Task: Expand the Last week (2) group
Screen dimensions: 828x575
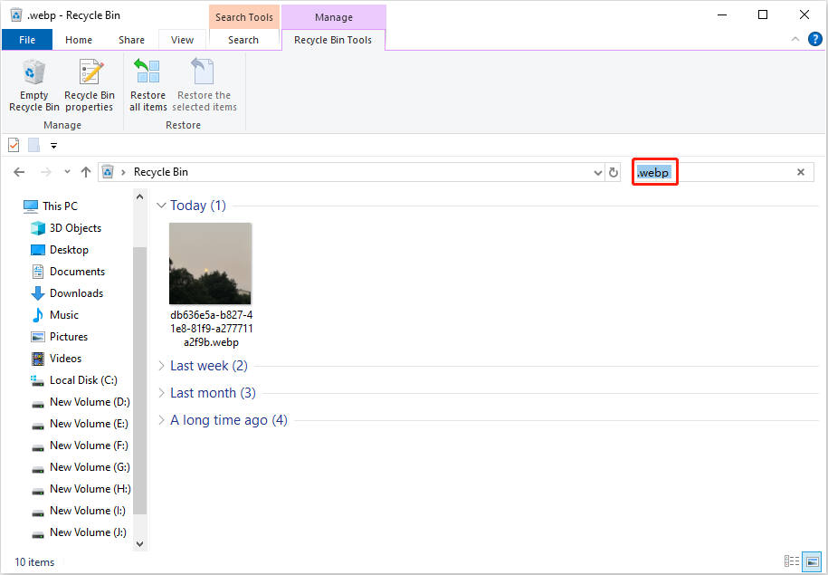Action: 162,366
